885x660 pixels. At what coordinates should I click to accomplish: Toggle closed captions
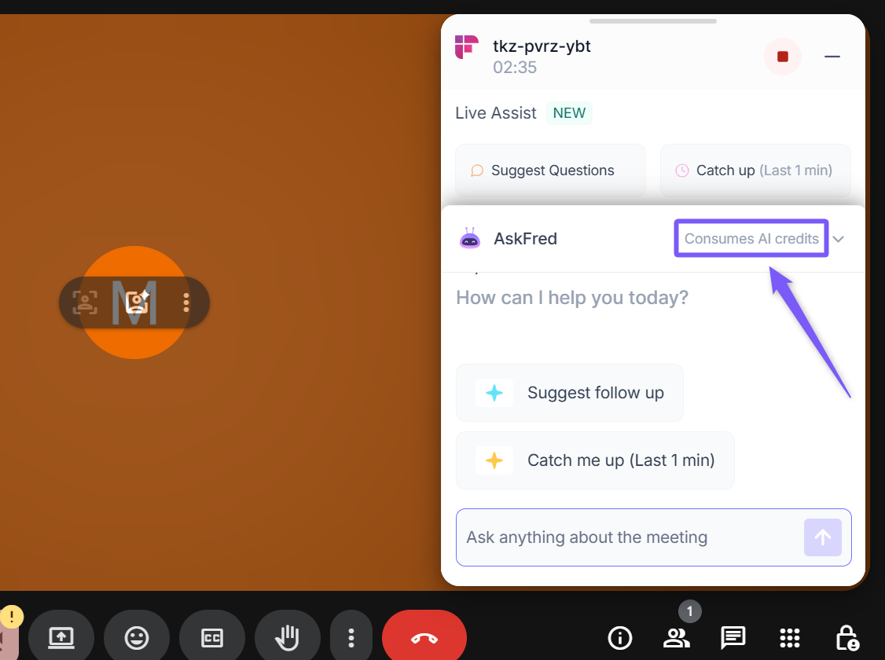[212, 638]
